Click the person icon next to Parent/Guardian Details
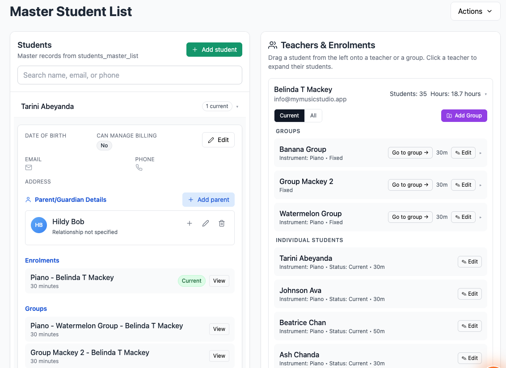This screenshot has height=368, width=506. (x=28, y=200)
